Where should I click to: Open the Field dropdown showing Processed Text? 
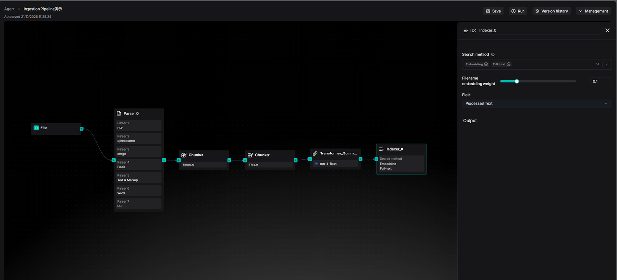(537, 104)
